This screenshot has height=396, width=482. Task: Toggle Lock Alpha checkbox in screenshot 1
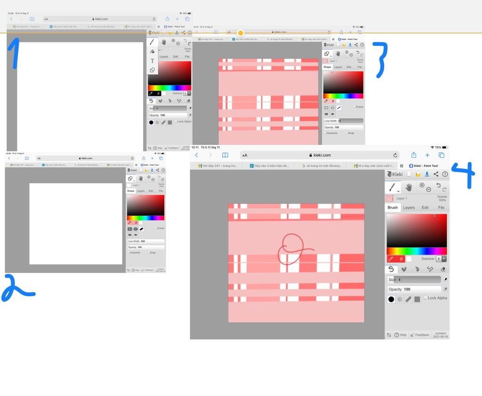click(x=176, y=121)
